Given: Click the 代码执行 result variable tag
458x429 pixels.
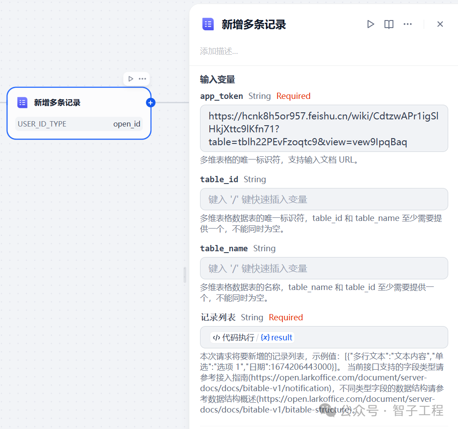Looking at the screenshot, I should [x=252, y=338].
